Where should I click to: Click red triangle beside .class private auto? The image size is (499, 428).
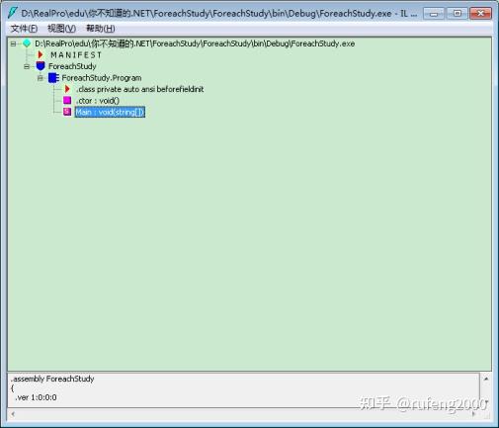[67, 89]
